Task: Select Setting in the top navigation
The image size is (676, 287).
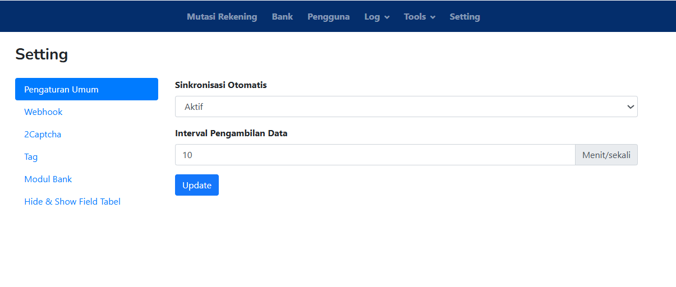Action: [465, 17]
